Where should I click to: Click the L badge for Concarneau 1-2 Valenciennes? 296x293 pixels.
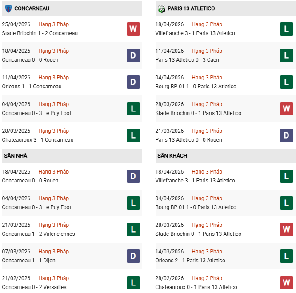point(133,230)
